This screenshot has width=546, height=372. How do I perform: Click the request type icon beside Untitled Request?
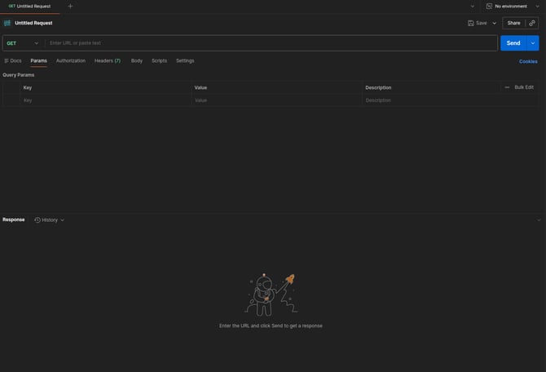tap(7, 23)
